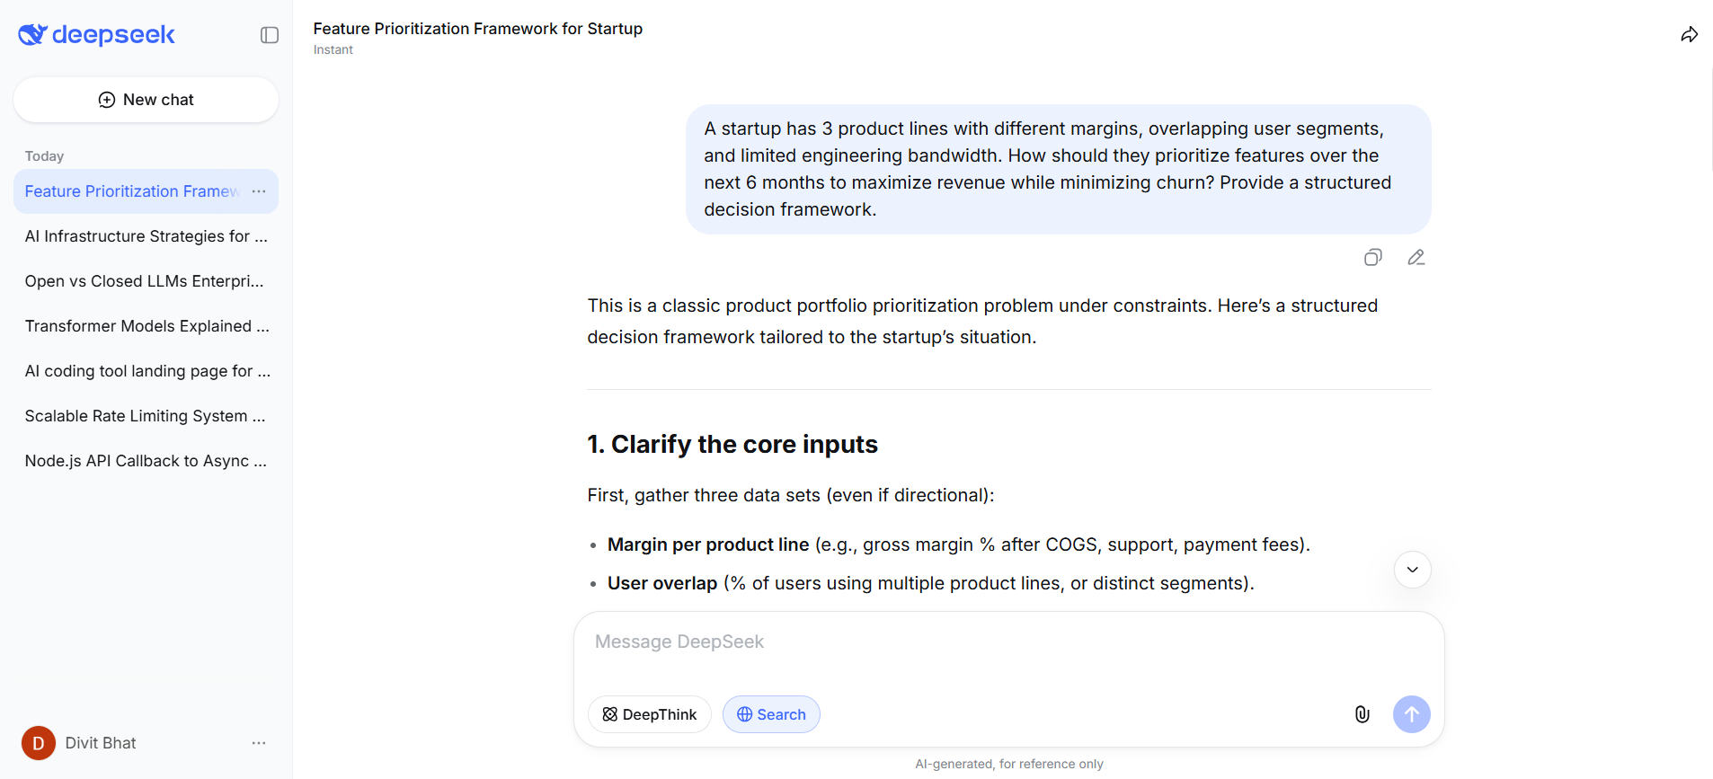Select the Open vs Closed LLMs conversation

(x=144, y=281)
